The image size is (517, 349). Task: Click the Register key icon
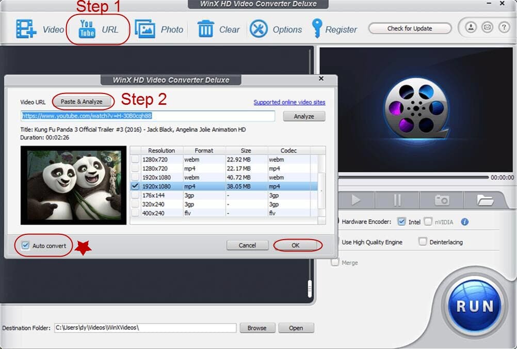(x=317, y=28)
